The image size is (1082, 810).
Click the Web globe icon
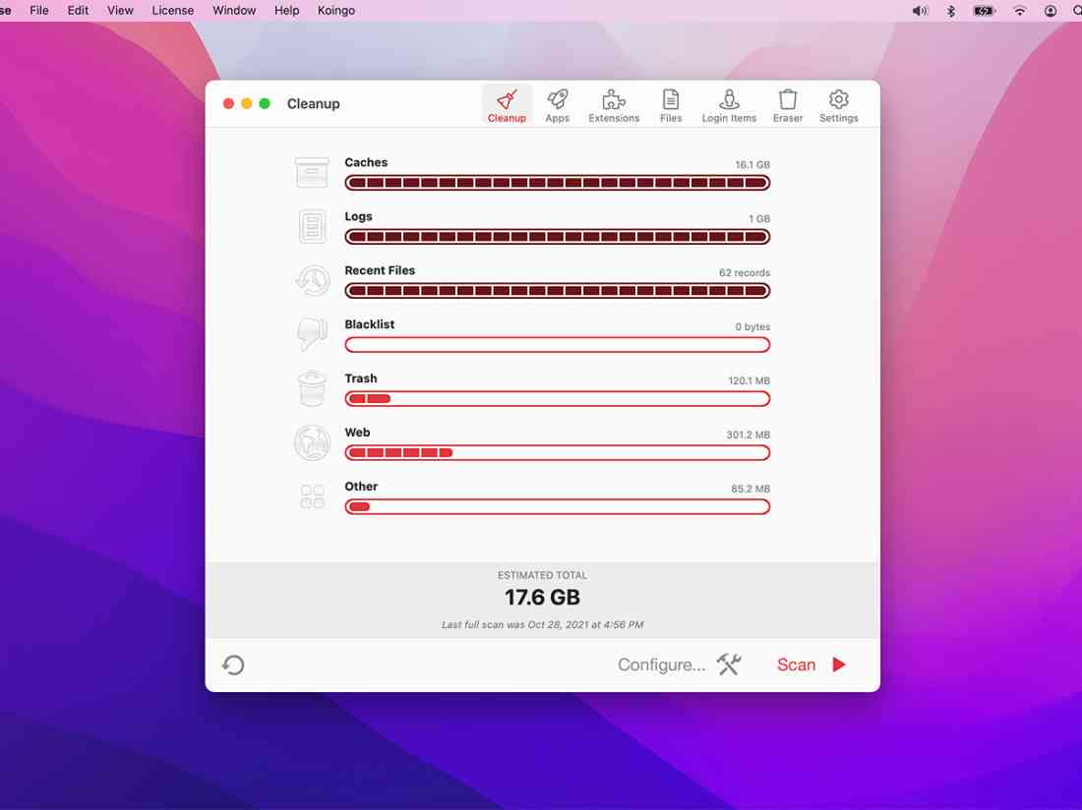coord(312,441)
